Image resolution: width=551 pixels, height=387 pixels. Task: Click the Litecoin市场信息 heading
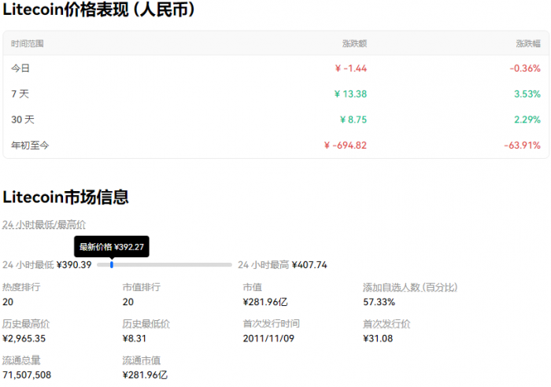[x=65, y=197]
